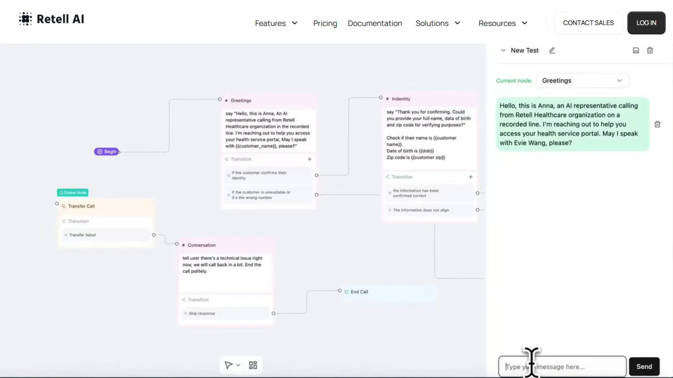Click the pencil icon to rename New Test
Viewport: 673px width, 378px height.
[552, 50]
